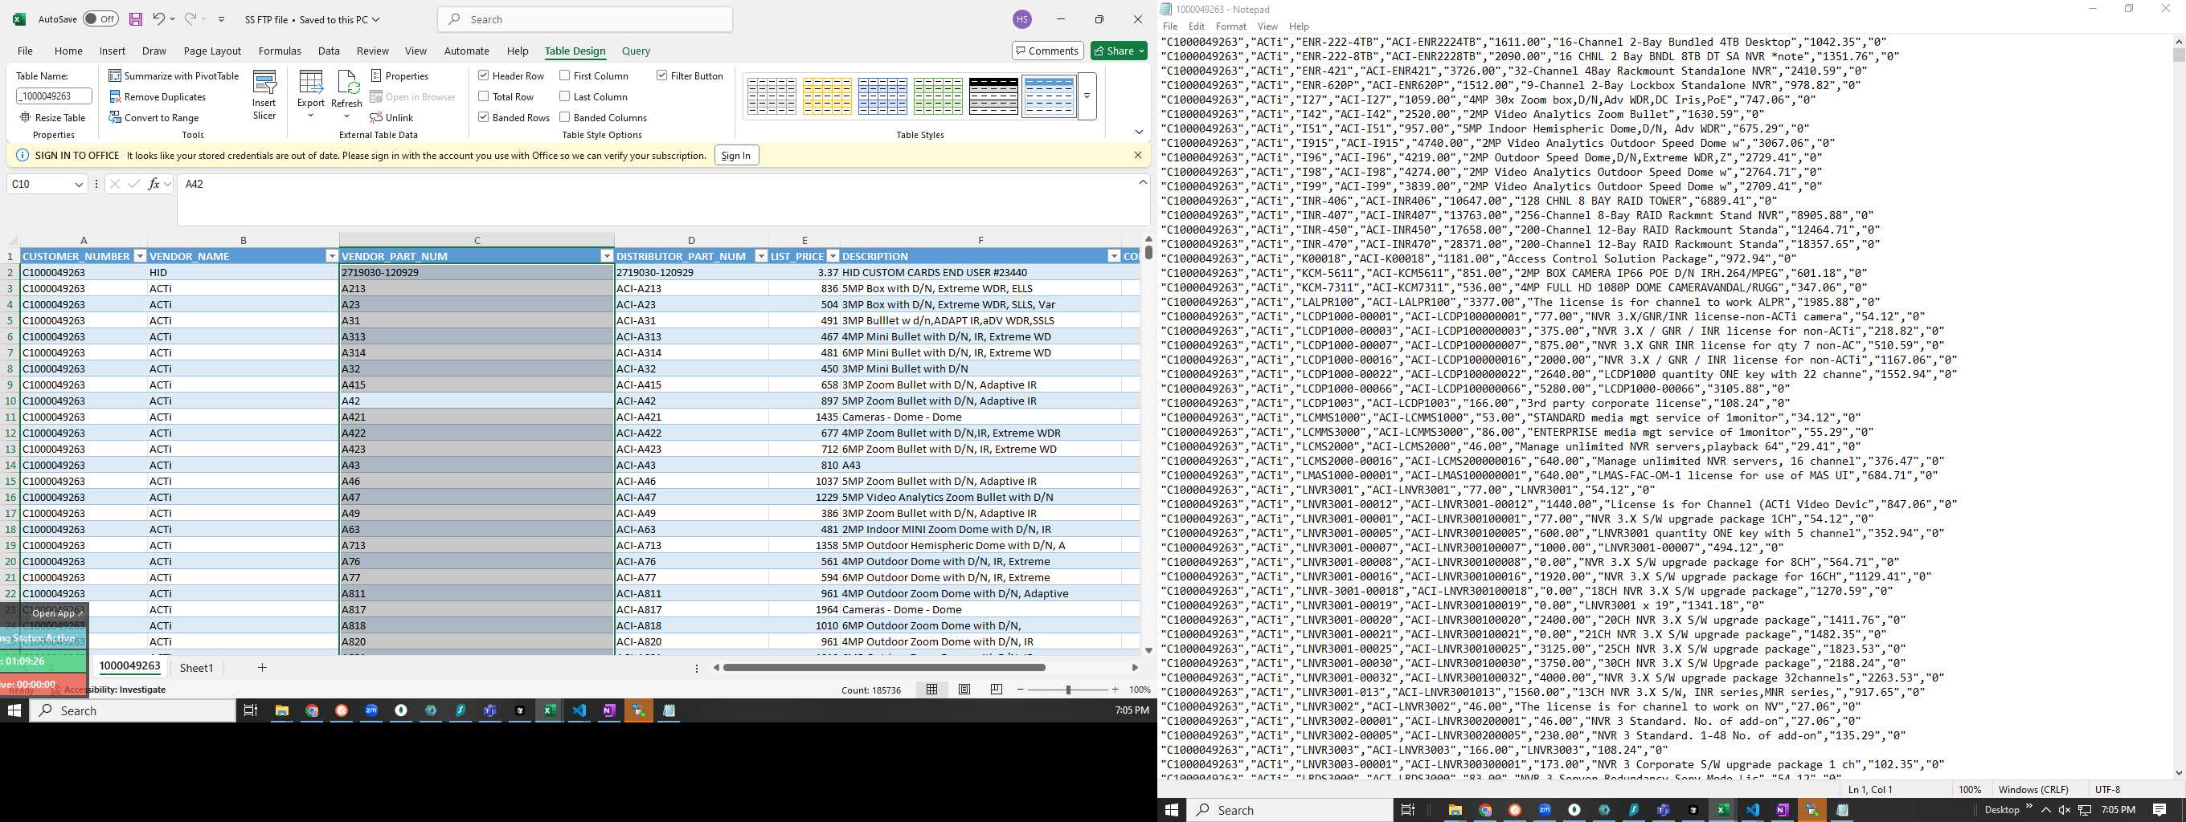Screen dimensions: 2186x822
Task: Uncheck the Filter Button checkbox
Action: click(662, 75)
